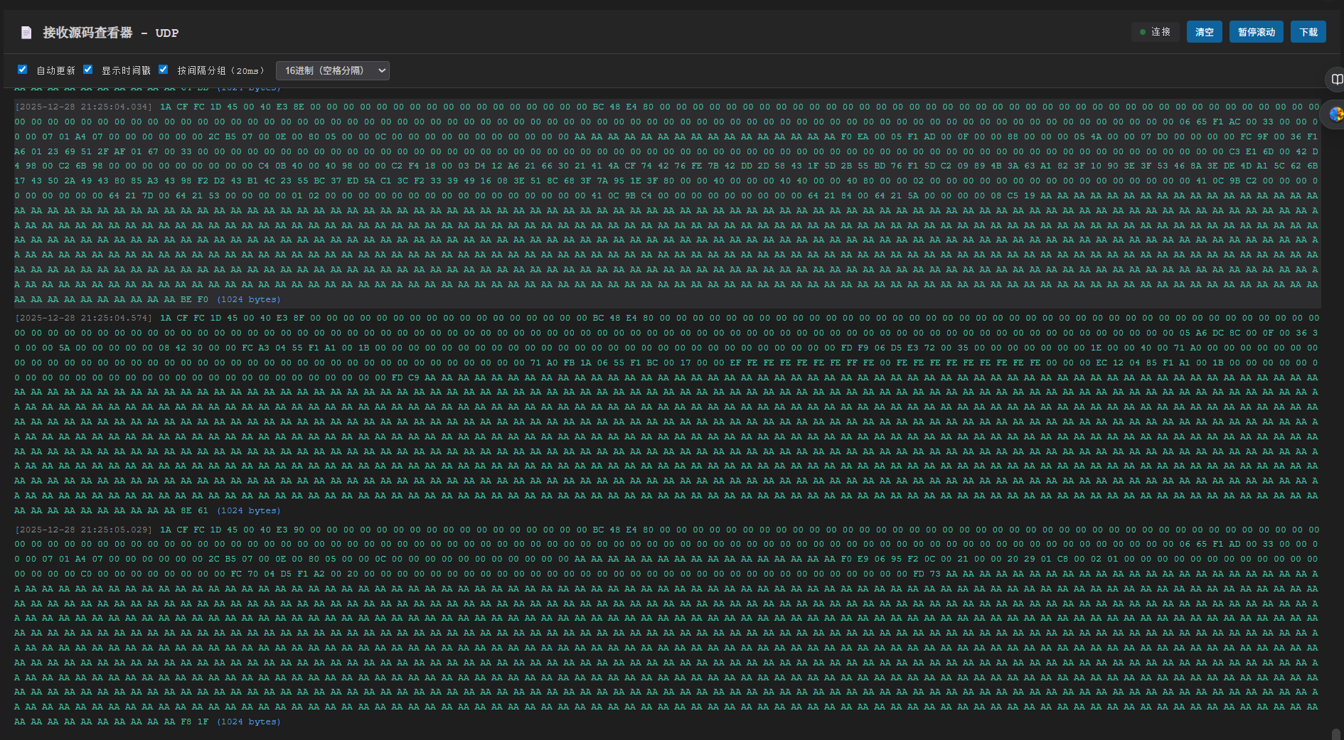Disable the 自动更新 checkbox

click(x=23, y=70)
